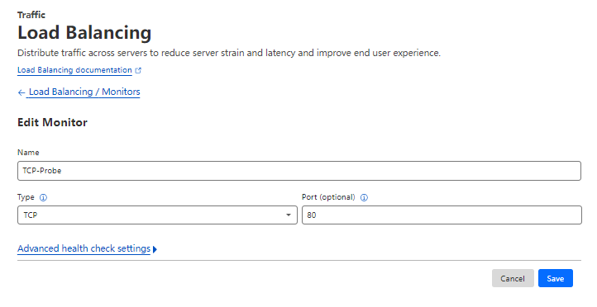
Task: Go back to Load Balancing / Monitors
Action: pyautogui.click(x=84, y=92)
